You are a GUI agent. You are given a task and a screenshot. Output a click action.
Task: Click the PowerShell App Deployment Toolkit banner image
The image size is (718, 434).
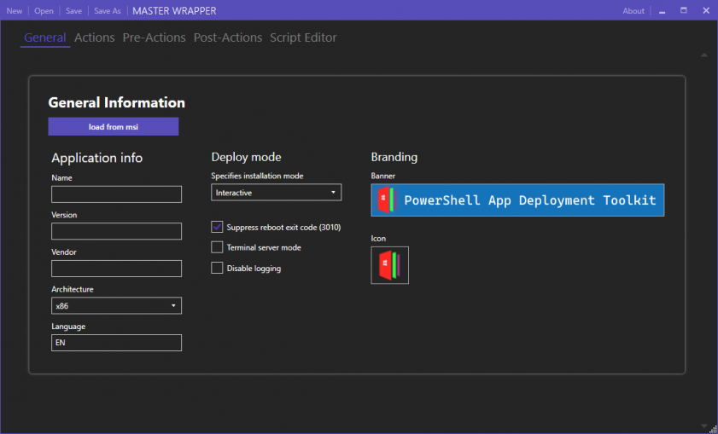pyautogui.click(x=517, y=200)
